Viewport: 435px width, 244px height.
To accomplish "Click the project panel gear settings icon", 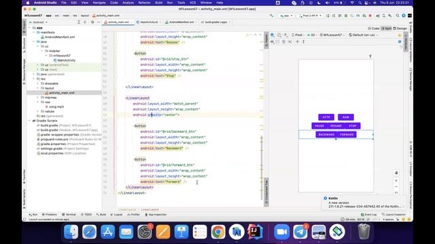I will [x=92, y=22].
